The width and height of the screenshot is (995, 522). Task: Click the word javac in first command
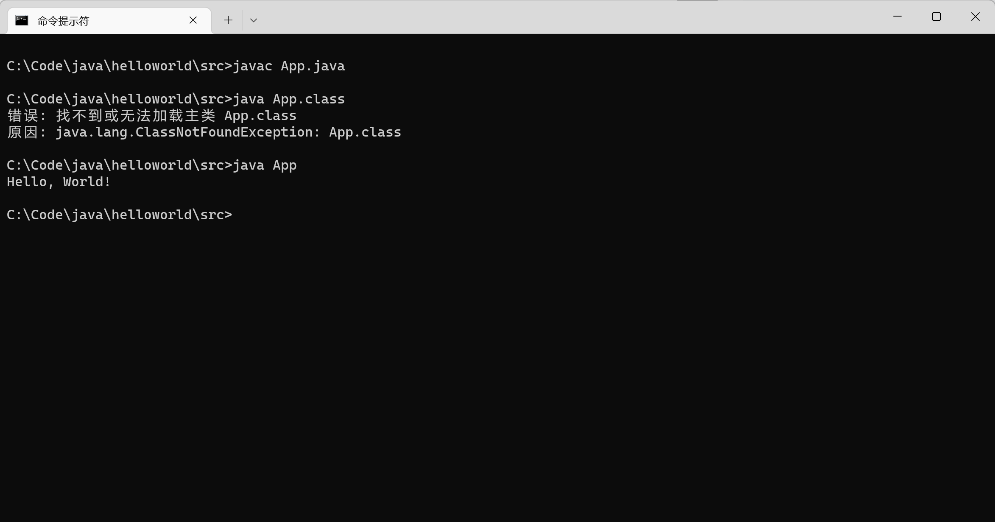[x=253, y=66]
